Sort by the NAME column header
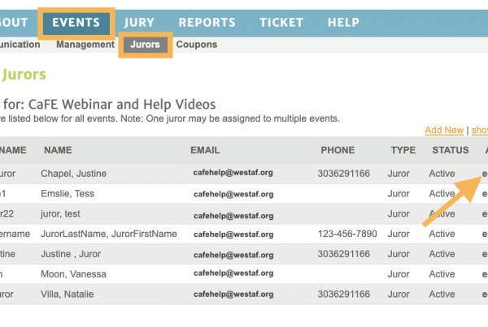Image resolution: width=488 pixels, height=327 pixels. point(58,150)
